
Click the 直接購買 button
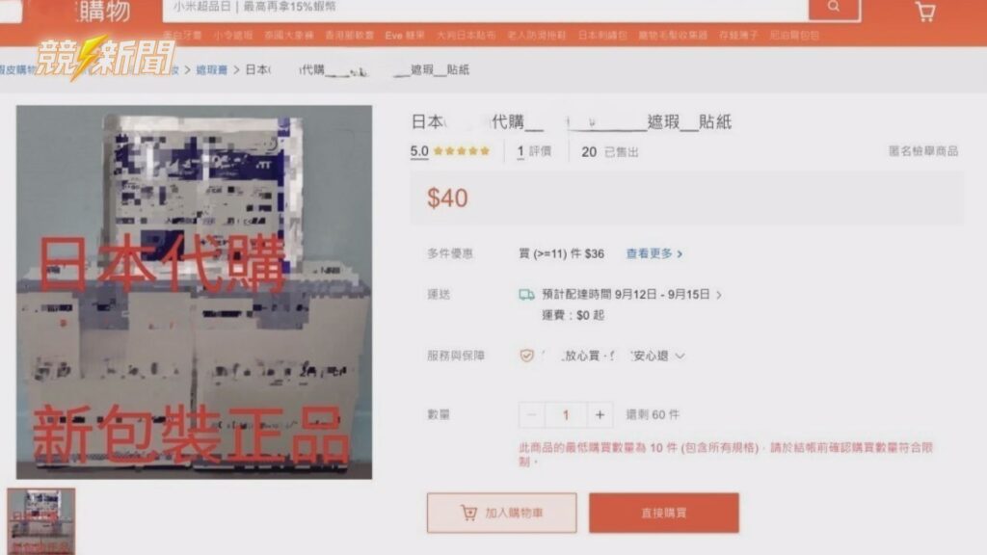point(664,513)
